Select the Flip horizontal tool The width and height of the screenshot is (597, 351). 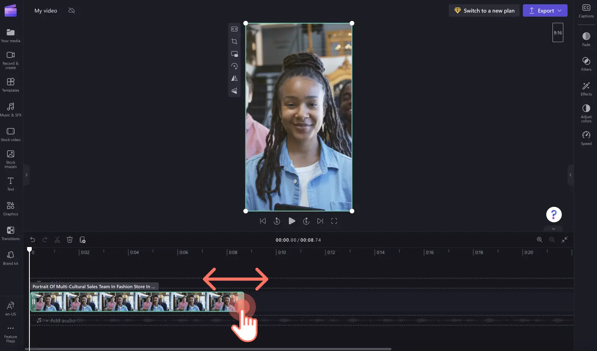234,78
